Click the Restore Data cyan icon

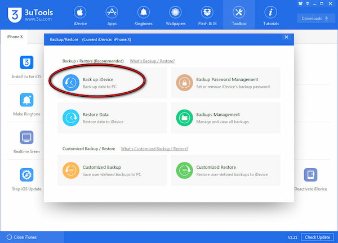(x=71, y=118)
